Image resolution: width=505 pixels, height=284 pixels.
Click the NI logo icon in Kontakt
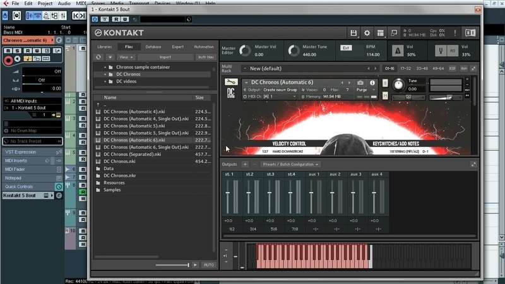tap(470, 33)
